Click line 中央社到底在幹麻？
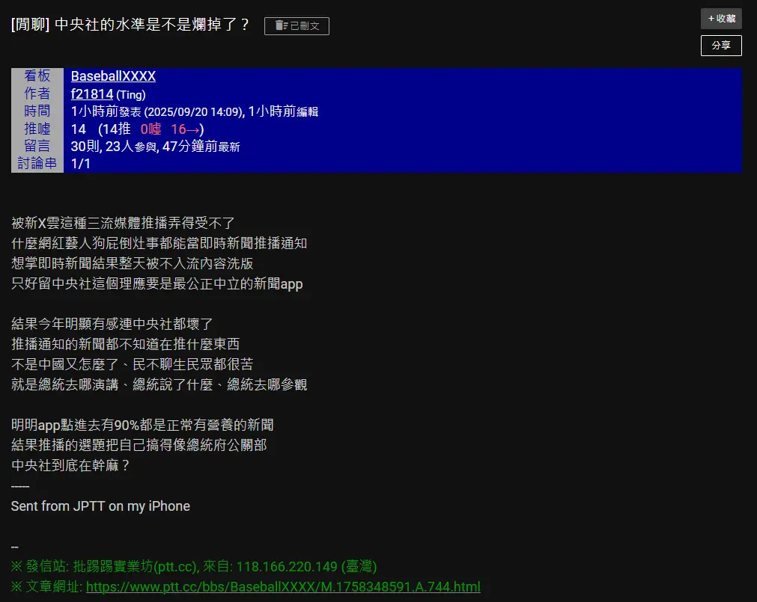Viewport: 757px width, 602px height. point(71,466)
